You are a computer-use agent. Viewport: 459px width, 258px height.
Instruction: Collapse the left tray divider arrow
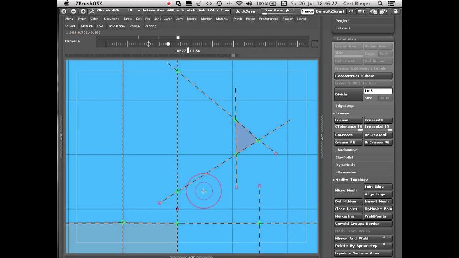(61, 137)
